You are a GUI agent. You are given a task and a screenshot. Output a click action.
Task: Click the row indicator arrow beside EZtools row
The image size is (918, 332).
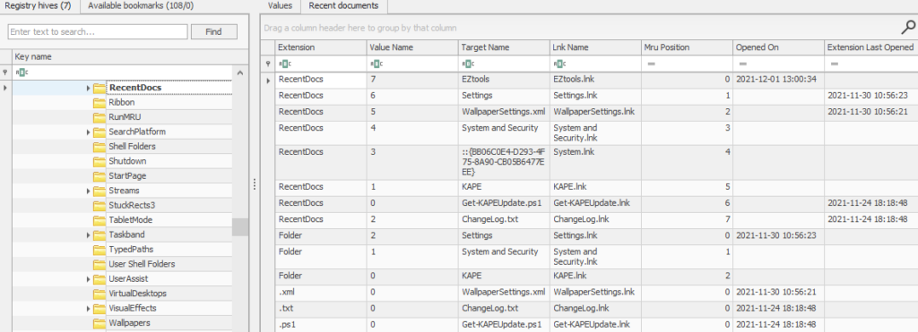click(268, 80)
